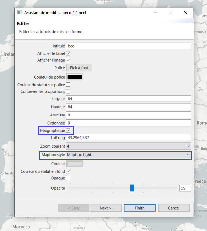The height and width of the screenshot is (231, 207).
Task: Go to next page with Next button
Action: coord(105,208)
